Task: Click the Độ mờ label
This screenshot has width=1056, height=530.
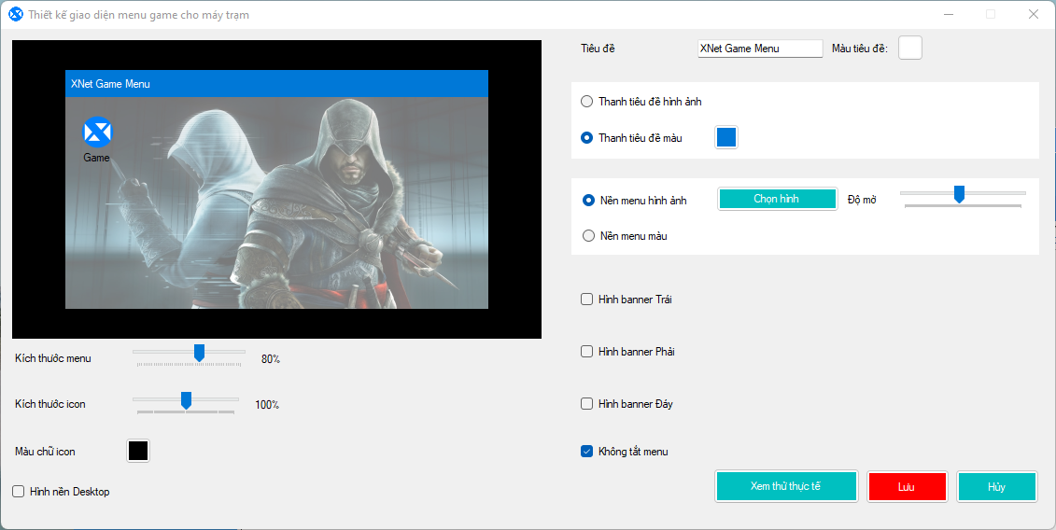Action: (862, 200)
